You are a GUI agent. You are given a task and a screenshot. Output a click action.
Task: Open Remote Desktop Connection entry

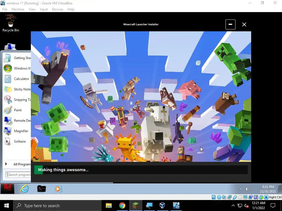pos(17,120)
